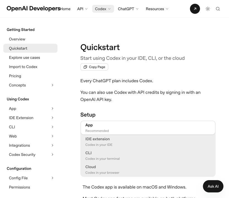Click the Getting Started sidebar heading
The width and height of the screenshot is (229, 198).
pyautogui.click(x=21, y=30)
